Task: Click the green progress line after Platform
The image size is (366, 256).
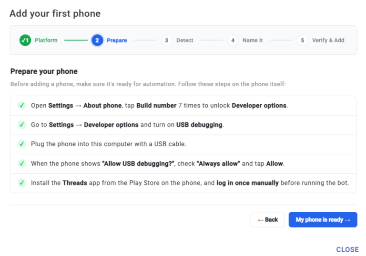Action: [x=76, y=40]
